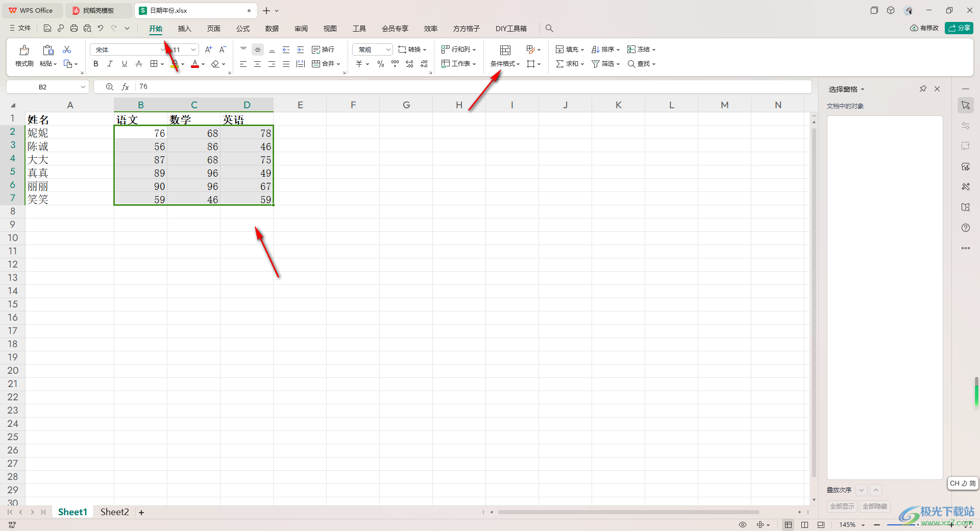Click the Format Painter (格式刷) icon
Viewport: 980px width, 531px height.
(x=24, y=50)
